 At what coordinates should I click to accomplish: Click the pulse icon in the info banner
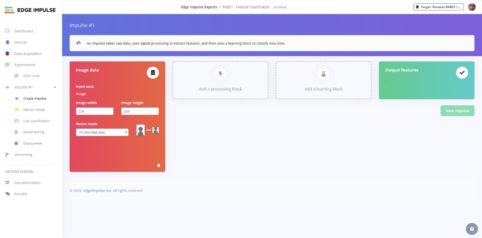click(x=78, y=43)
